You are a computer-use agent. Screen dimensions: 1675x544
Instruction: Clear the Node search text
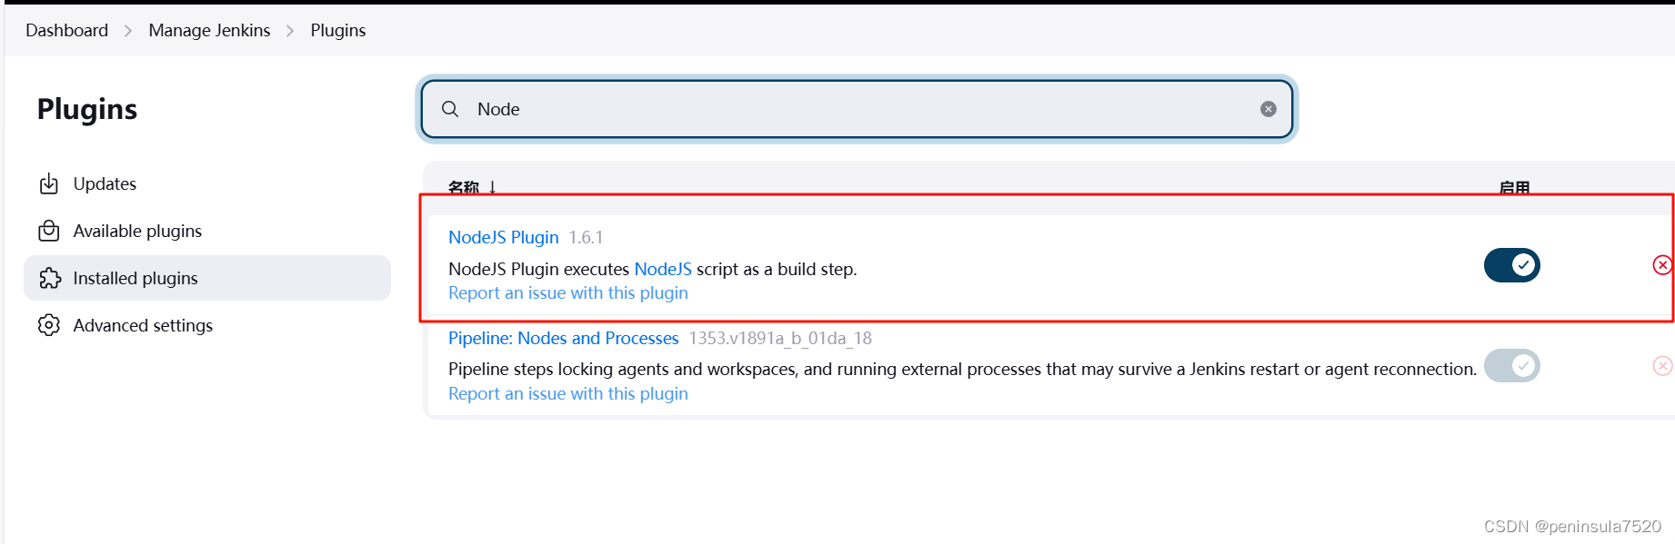coord(1269,109)
